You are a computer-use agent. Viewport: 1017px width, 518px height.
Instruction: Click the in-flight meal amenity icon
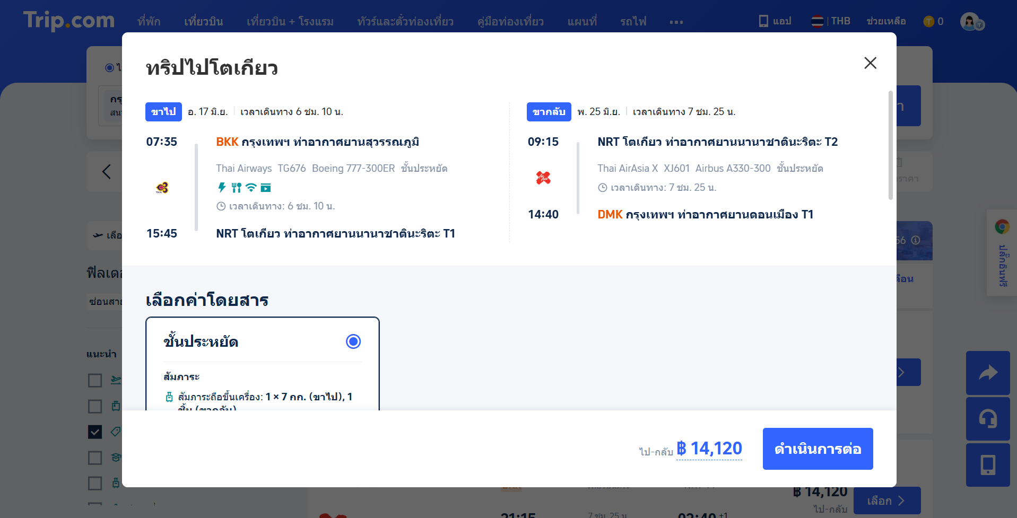pyautogui.click(x=237, y=187)
